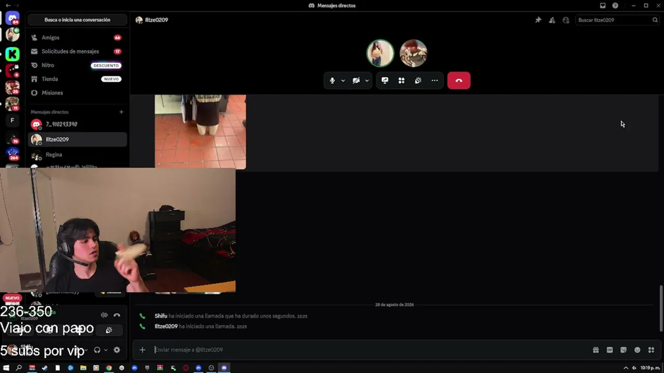This screenshot has width=664, height=373.
Task: Select the Iltze0209 direct message
Action: click(x=77, y=139)
